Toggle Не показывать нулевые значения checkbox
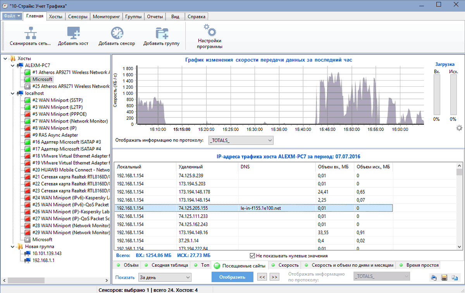Image resolution: width=465 pixels, height=293 pixels. [253, 256]
